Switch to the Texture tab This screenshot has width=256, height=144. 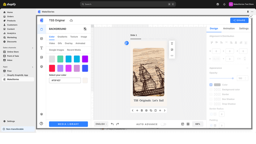[74, 37]
